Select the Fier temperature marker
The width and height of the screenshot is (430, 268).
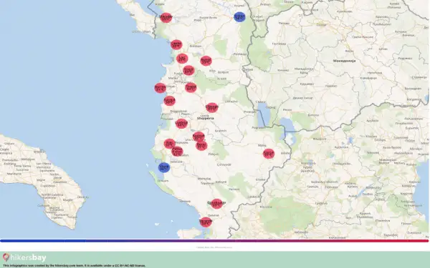coord(169,144)
